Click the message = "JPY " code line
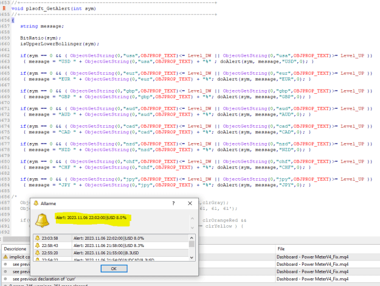 coord(167,185)
